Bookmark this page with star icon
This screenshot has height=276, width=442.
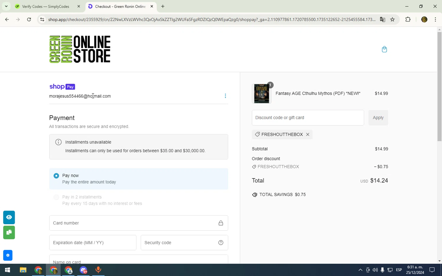coord(392,19)
